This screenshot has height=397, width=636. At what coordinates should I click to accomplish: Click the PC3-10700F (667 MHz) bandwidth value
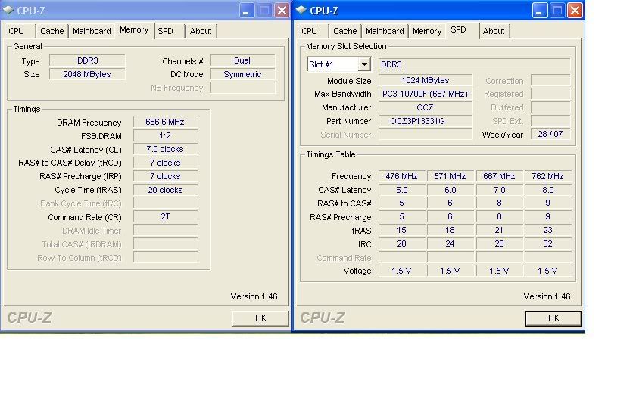coord(426,94)
